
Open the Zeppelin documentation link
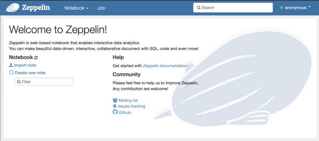(165, 66)
